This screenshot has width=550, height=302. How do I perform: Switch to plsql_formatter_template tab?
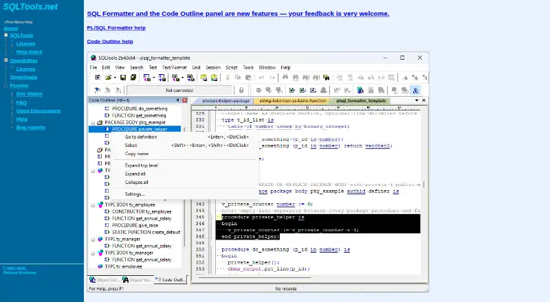pos(362,101)
